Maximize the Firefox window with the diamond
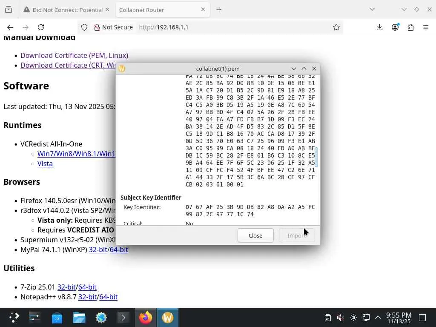 pyautogui.click(x=416, y=9)
